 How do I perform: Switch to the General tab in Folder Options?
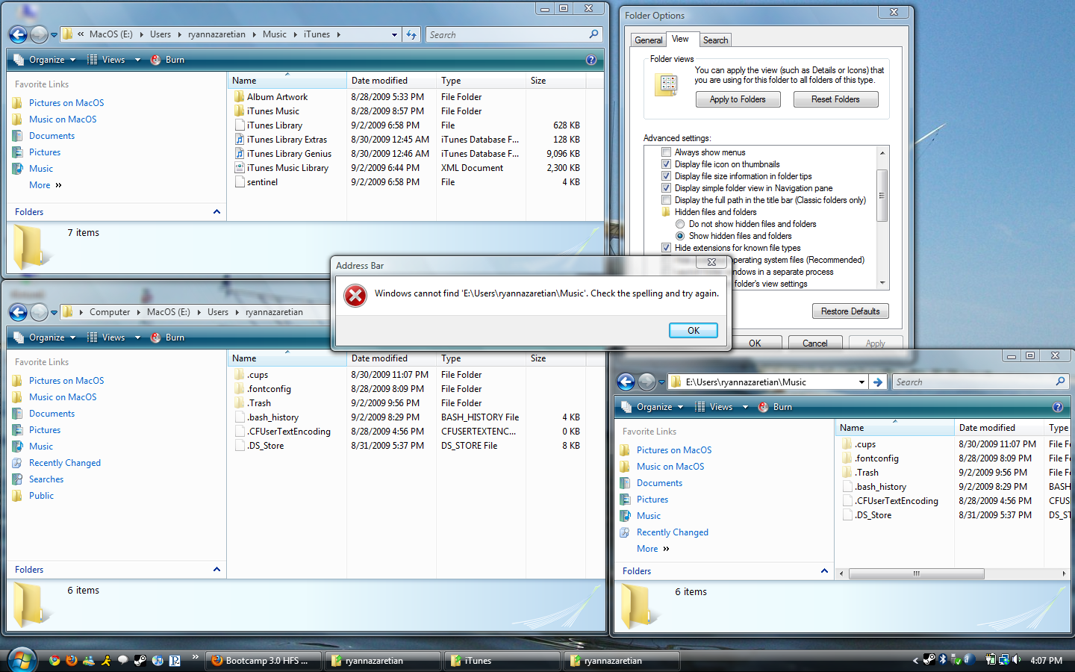(649, 40)
